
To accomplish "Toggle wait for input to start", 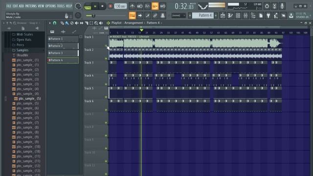I will click(x=140, y=6).
